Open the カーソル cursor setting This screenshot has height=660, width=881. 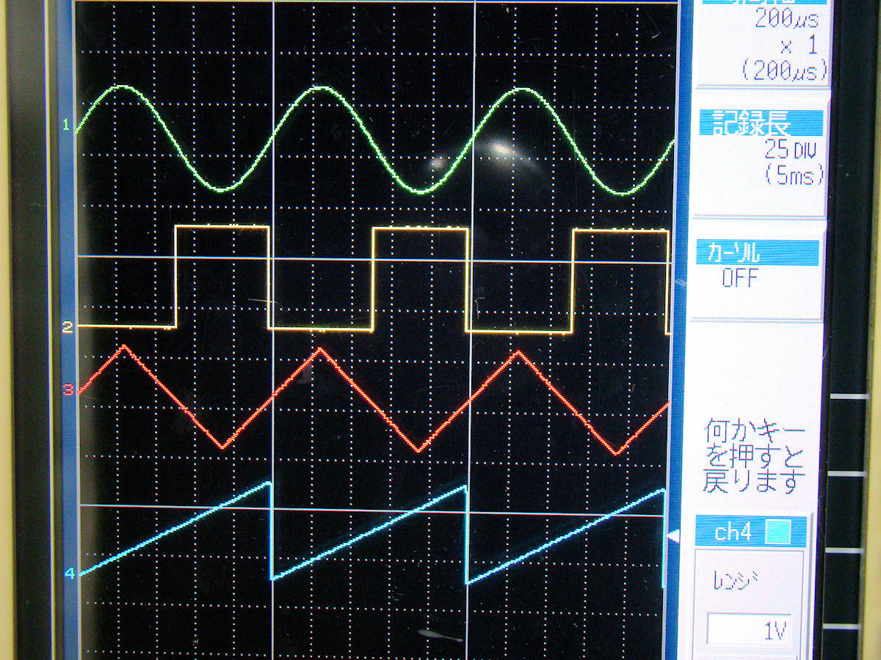[x=758, y=253]
